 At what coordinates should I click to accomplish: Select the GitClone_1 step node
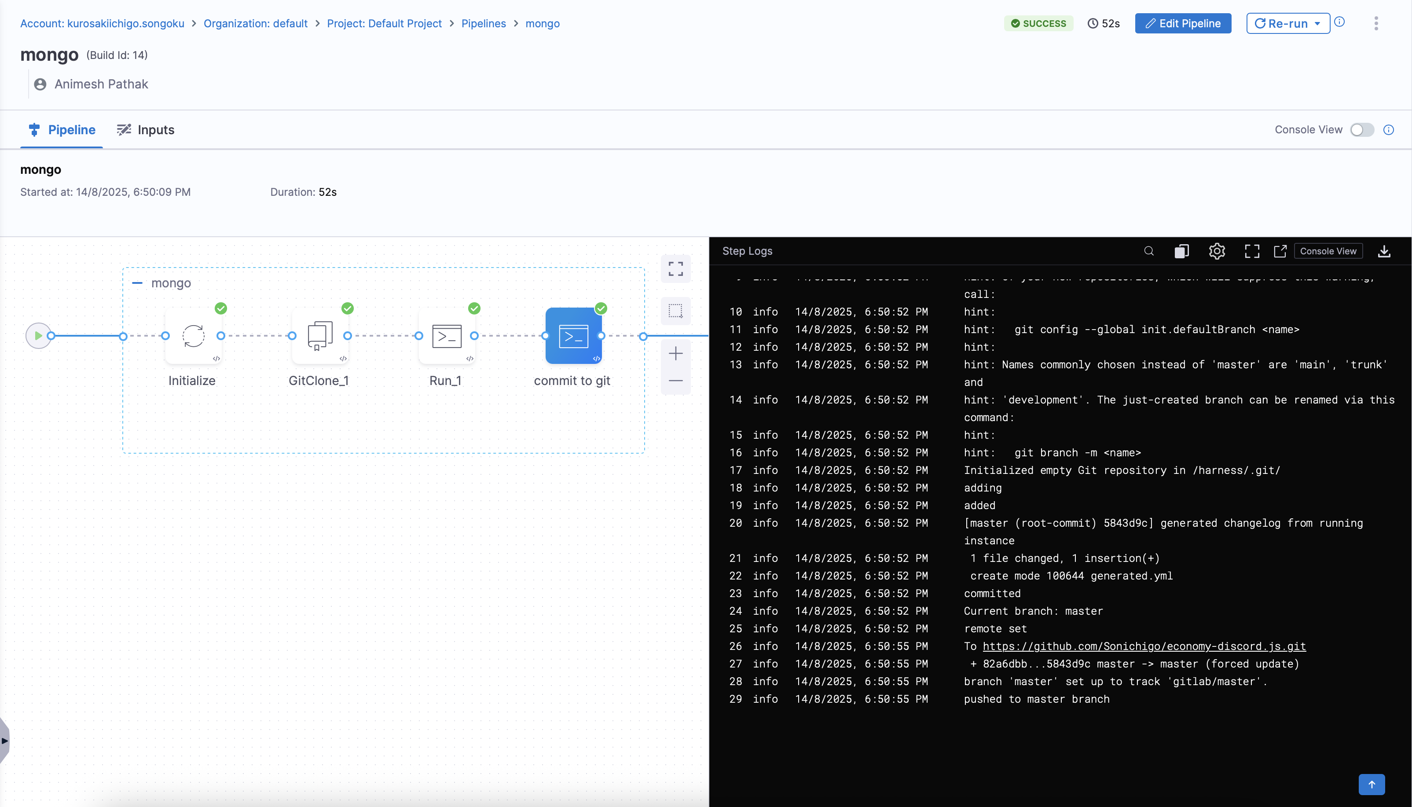point(320,336)
